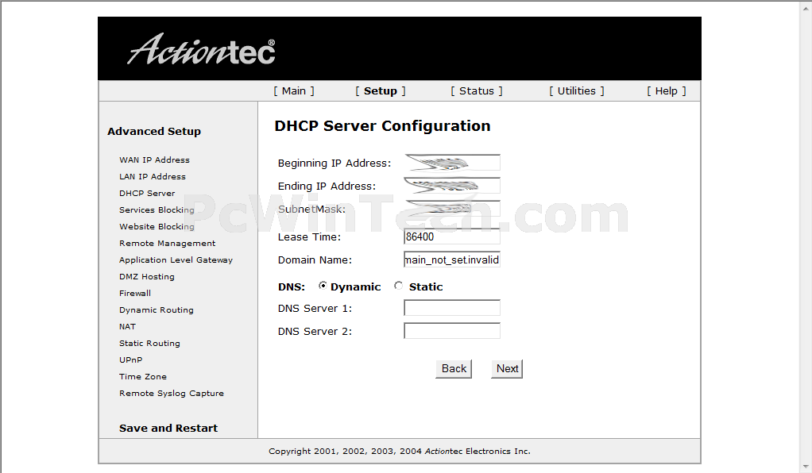Click the Back button
The height and width of the screenshot is (473, 812).
point(454,369)
